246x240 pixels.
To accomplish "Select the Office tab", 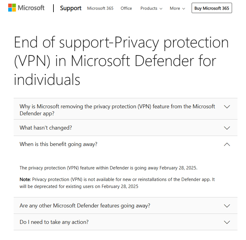I will point(126,9).
